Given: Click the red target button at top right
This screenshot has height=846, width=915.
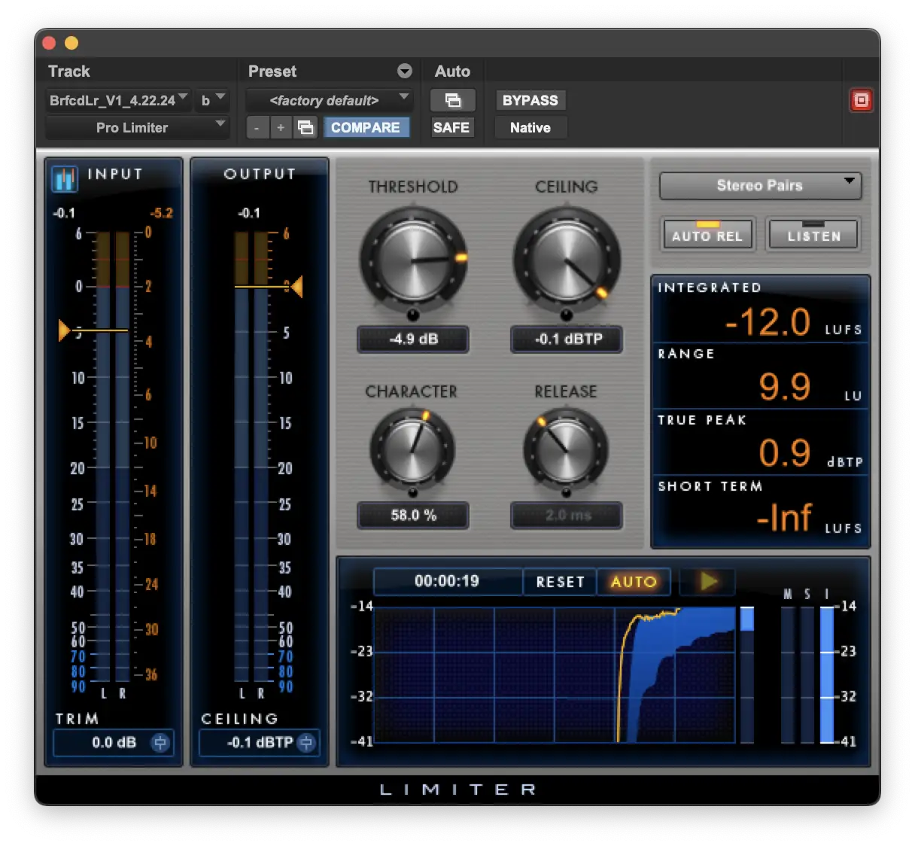Looking at the screenshot, I should [861, 100].
